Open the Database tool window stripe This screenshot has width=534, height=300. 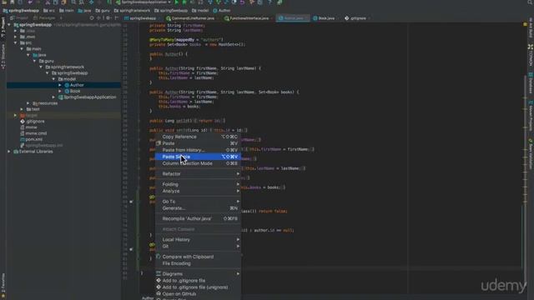click(x=531, y=83)
